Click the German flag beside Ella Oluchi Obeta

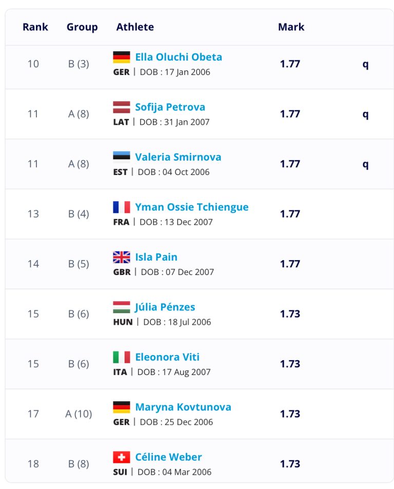(x=121, y=57)
